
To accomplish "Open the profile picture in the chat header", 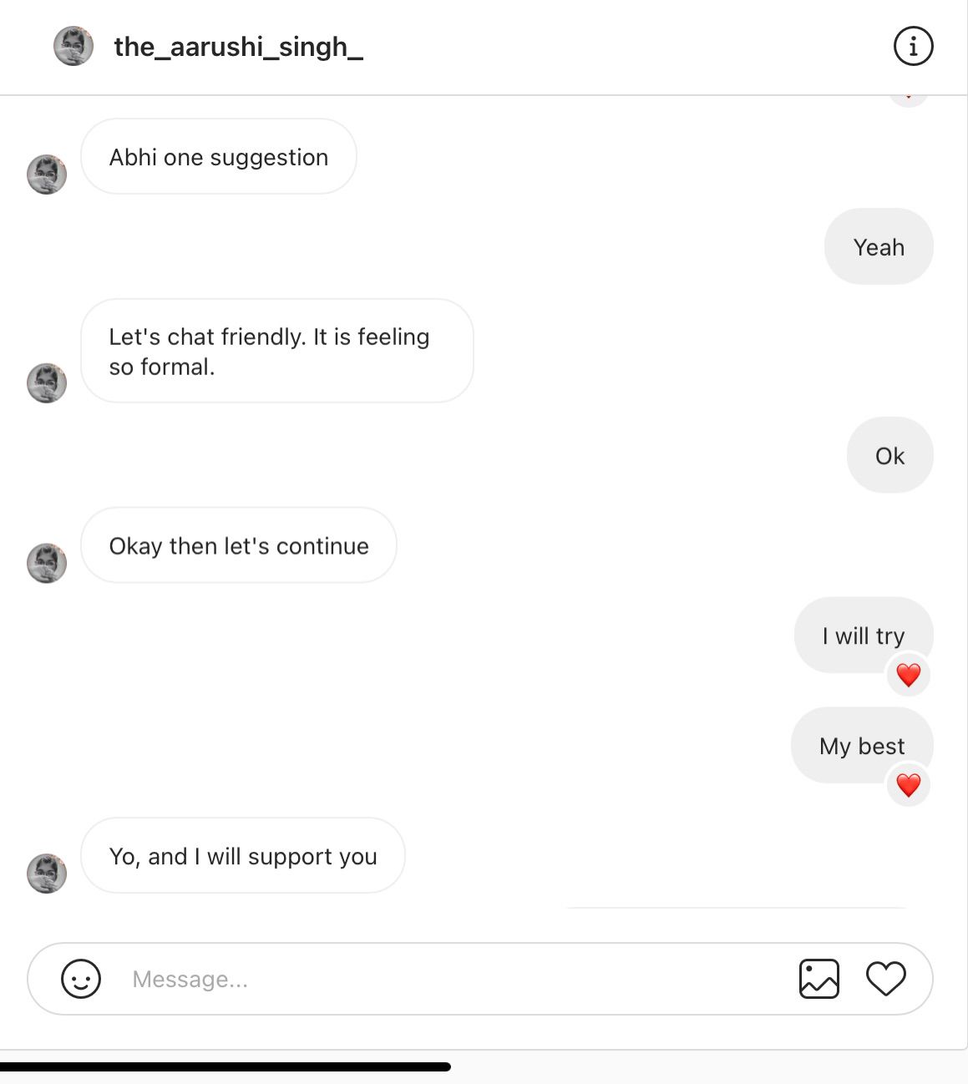I will point(73,46).
